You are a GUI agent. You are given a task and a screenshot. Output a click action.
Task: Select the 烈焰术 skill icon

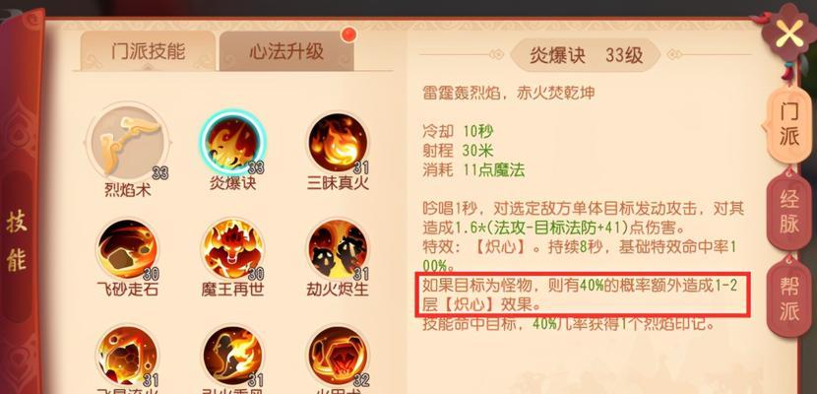(x=127, y=142)
